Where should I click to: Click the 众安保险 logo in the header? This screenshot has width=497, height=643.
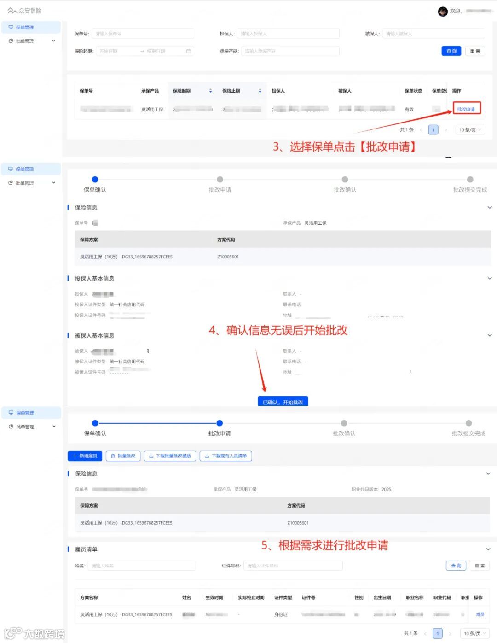(24, 11)
